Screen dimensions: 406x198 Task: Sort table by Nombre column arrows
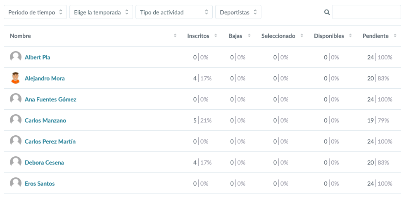coord(175,36)
